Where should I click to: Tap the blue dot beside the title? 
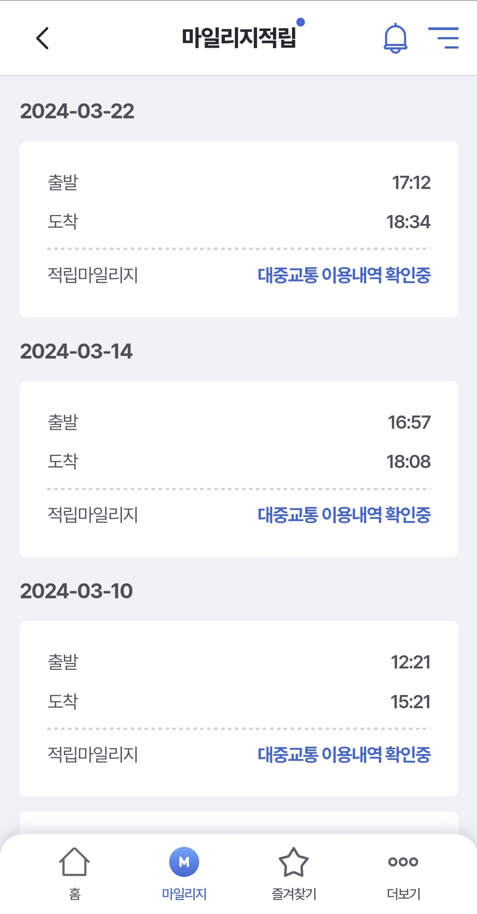[x=301, y=22]
